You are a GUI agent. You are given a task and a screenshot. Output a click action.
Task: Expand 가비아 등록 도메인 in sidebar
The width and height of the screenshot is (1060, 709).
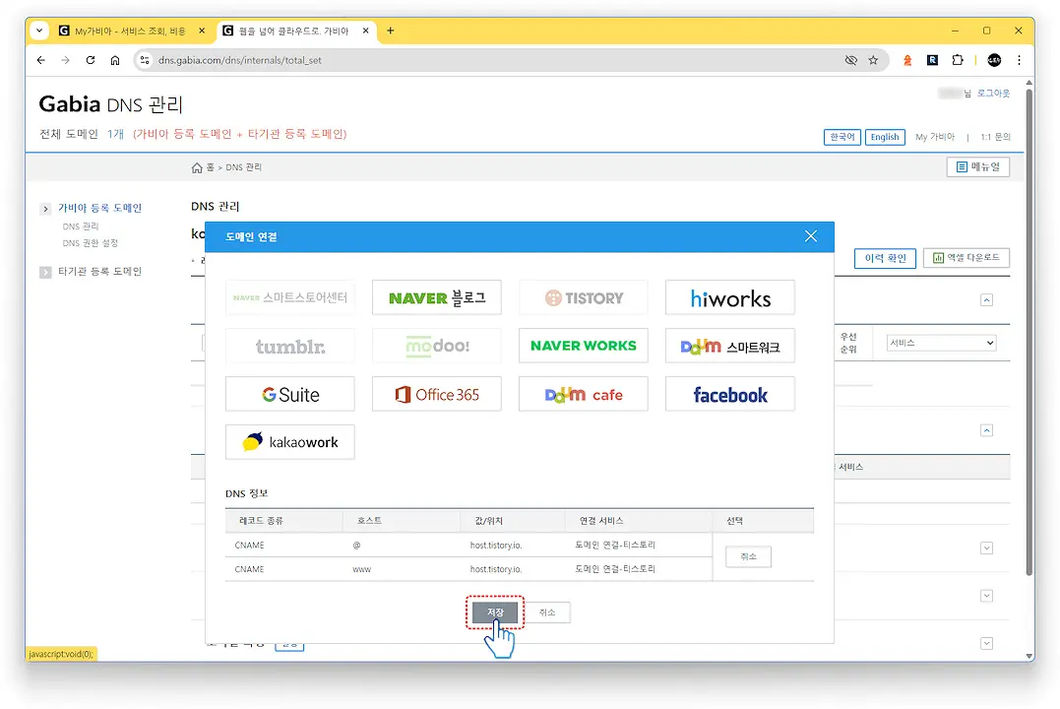click(99, 208)
